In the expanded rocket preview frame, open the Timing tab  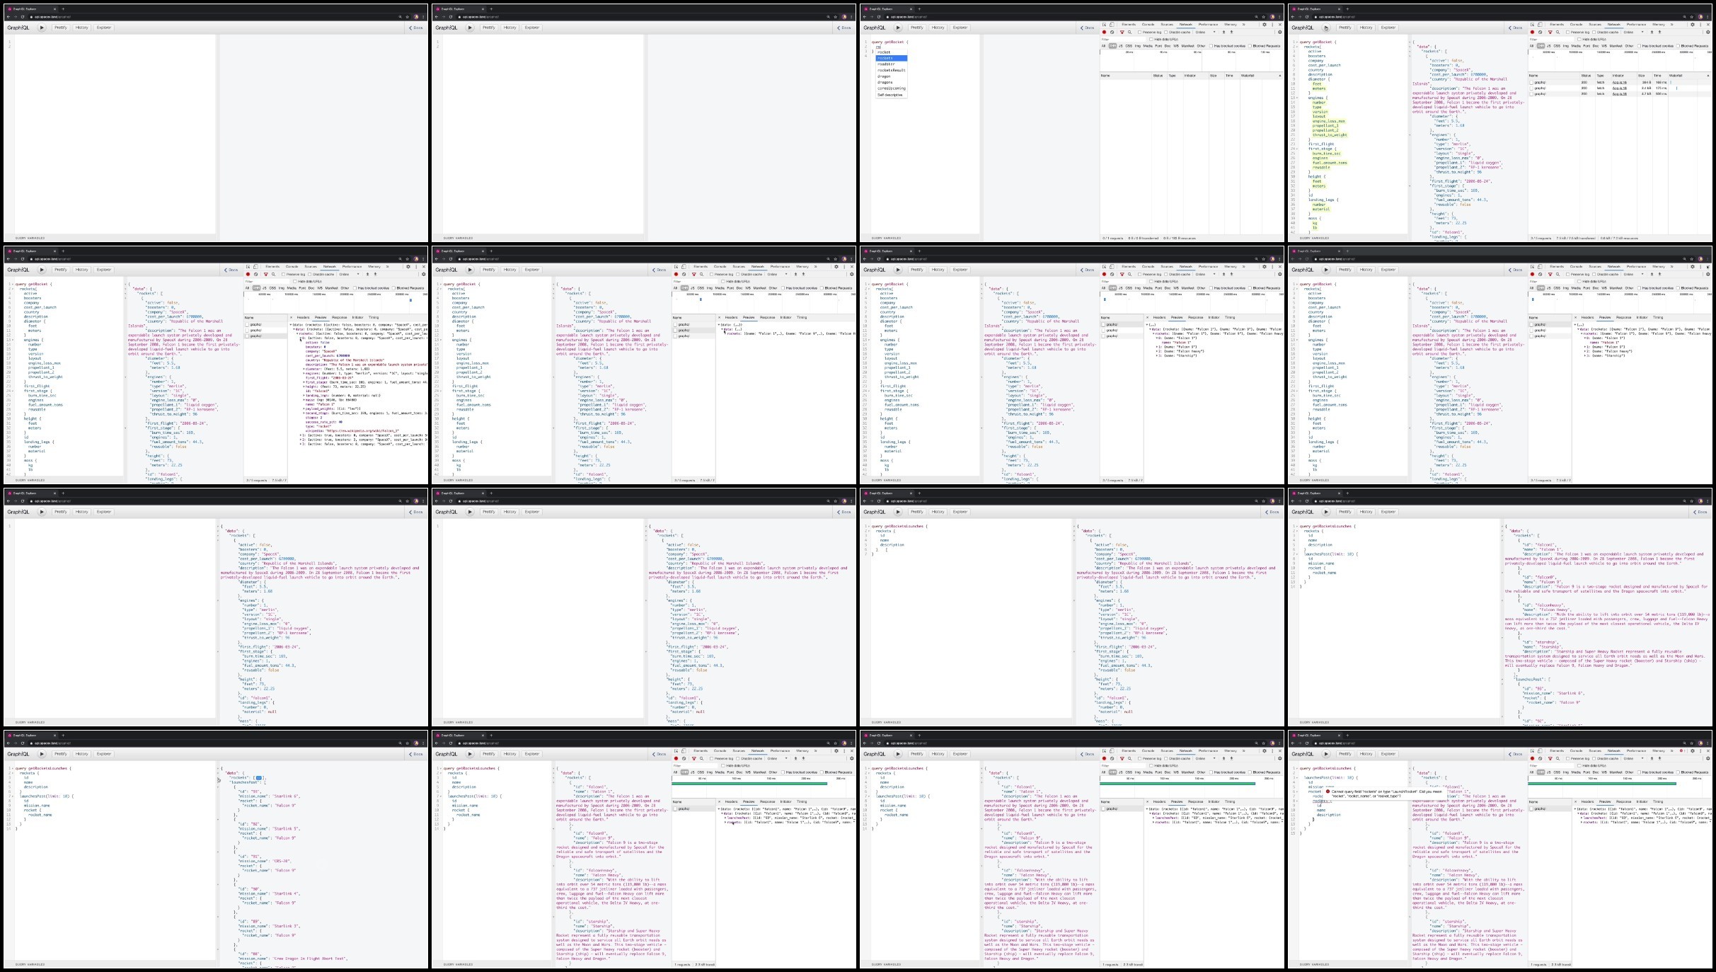pos(374,317)
